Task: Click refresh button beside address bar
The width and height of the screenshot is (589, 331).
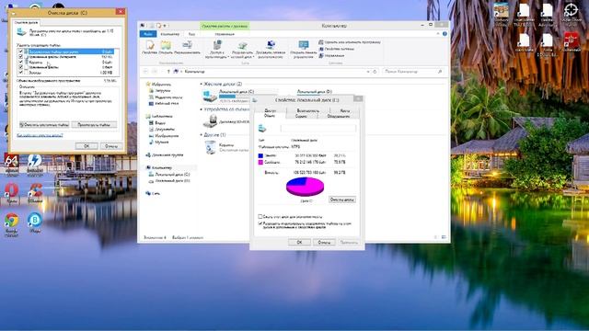Action: click(375, 72)
